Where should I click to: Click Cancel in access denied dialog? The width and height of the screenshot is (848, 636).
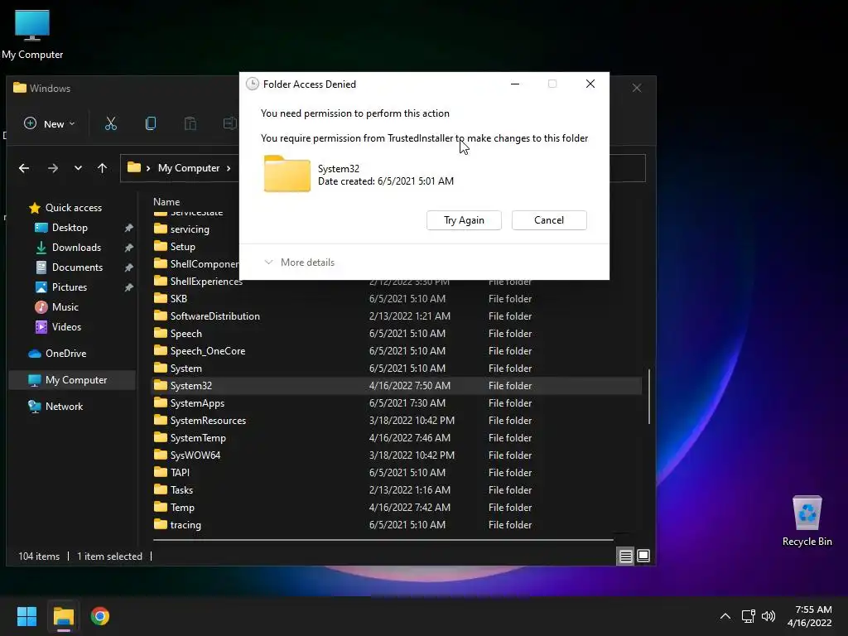tap(549, 220)
